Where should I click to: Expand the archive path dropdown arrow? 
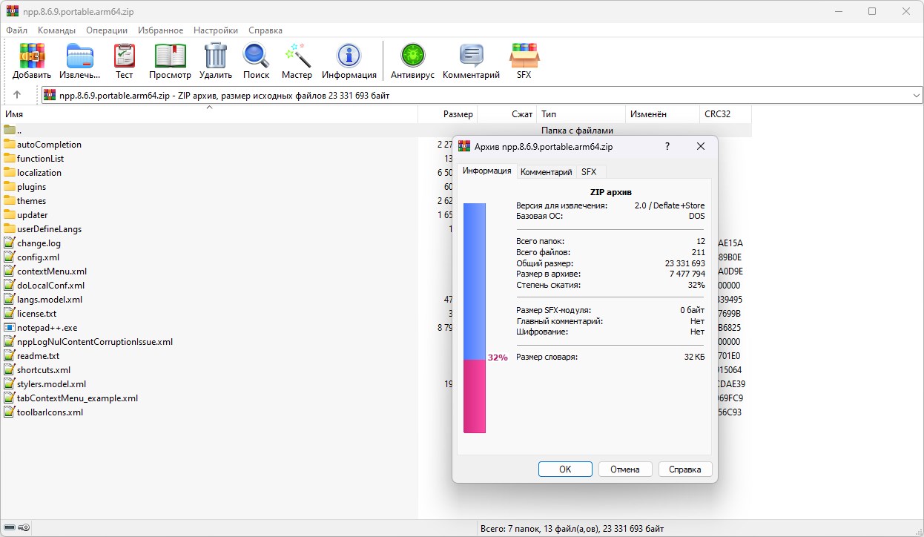(916, 95)
